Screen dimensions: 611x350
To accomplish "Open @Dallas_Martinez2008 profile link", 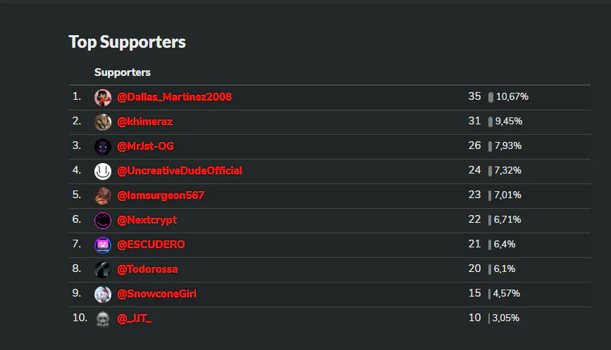I will [174, 97].
